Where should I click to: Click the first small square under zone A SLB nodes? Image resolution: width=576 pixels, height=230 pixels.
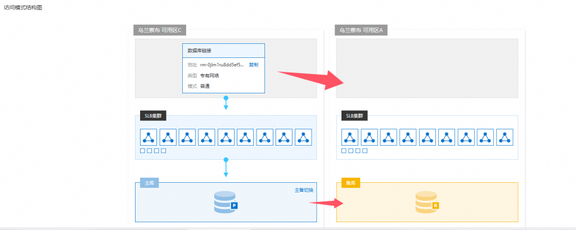coord(344,151)
